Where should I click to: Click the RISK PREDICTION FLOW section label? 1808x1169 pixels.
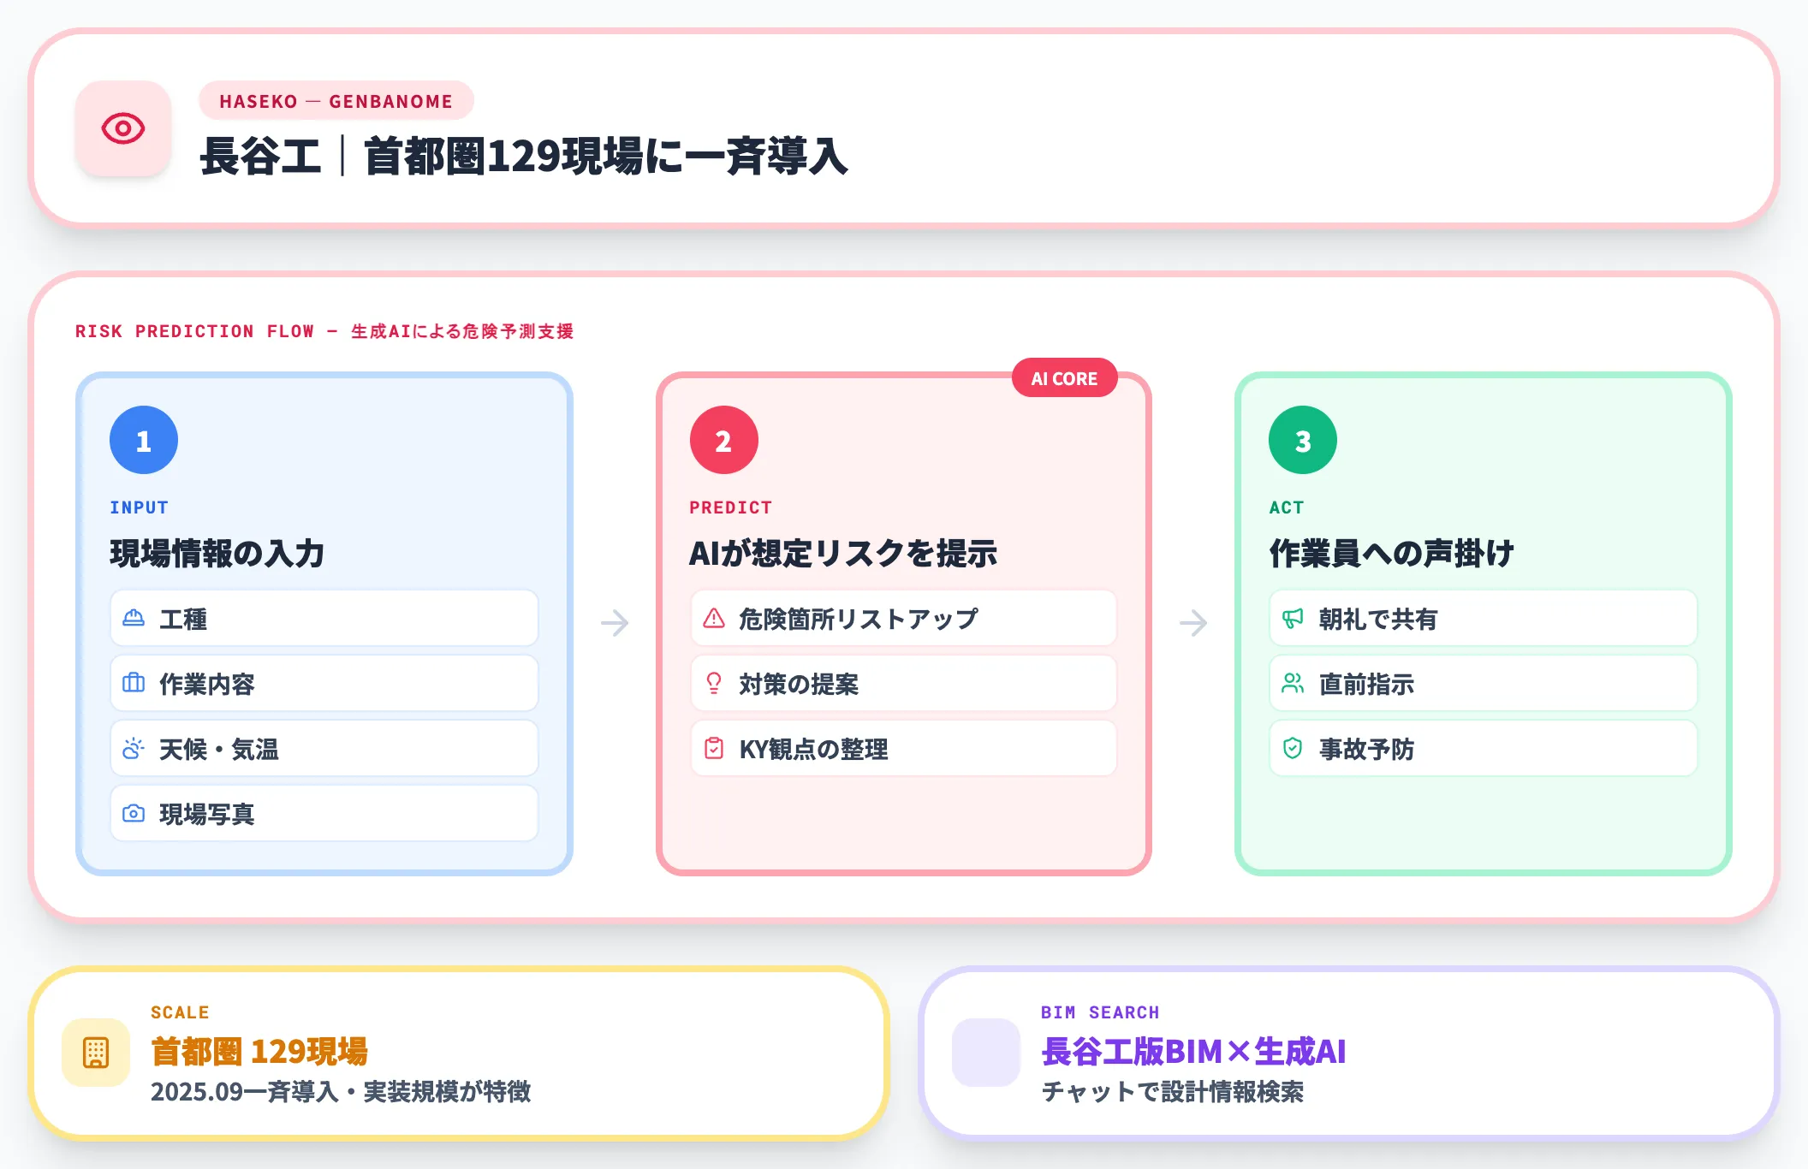click(324, 331)
